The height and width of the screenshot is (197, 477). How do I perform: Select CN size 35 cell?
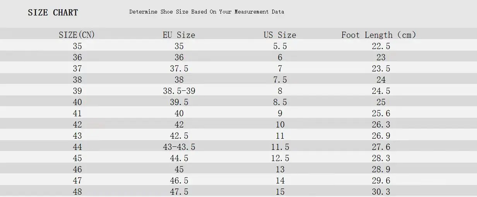77,46
